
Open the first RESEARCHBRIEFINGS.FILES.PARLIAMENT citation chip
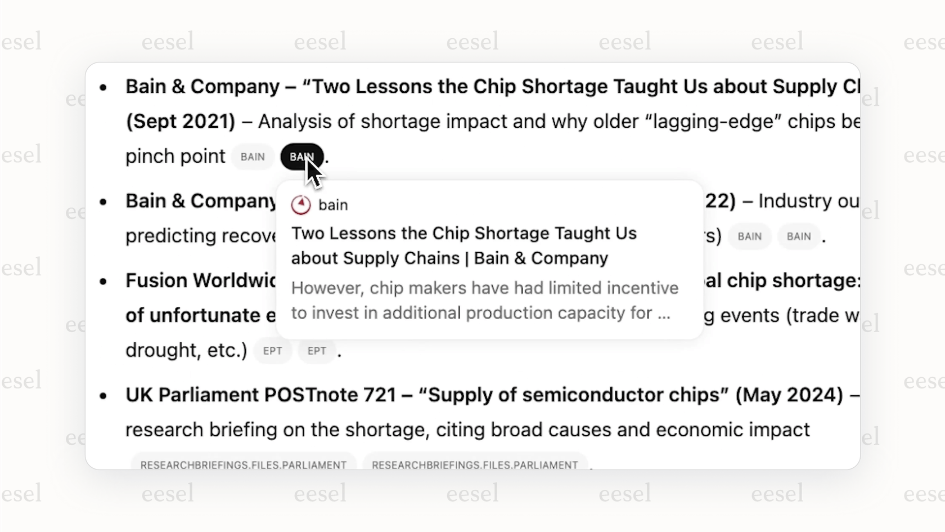click(x=243, y=464)
